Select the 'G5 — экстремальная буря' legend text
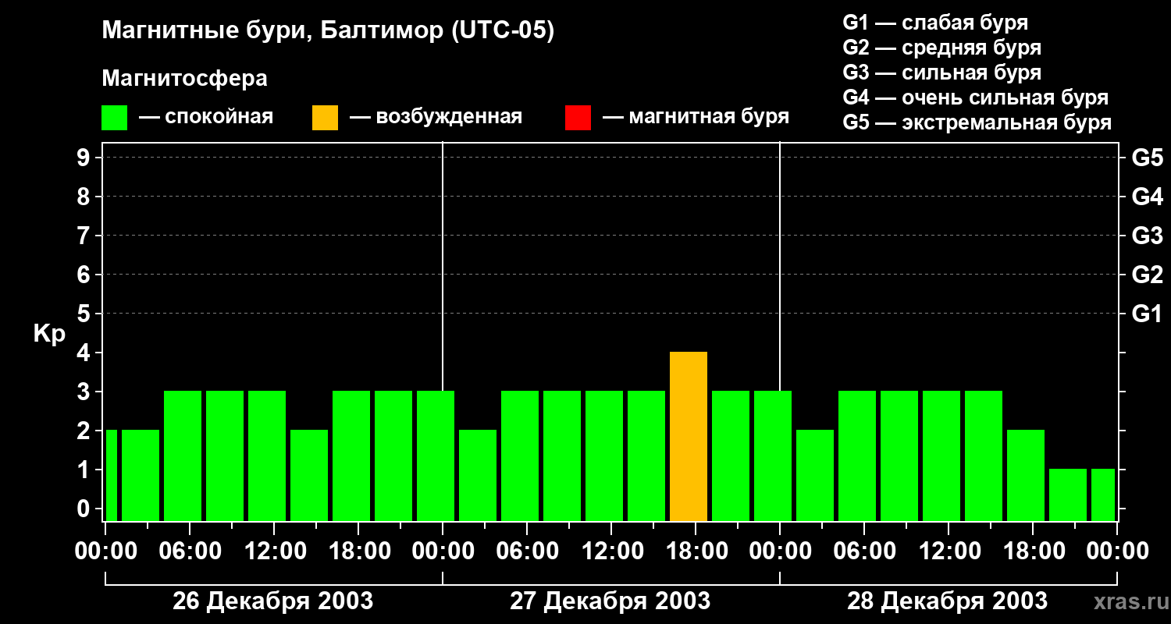The height and width of the screenshot is (624, 1171). click(x=977, y=122)
